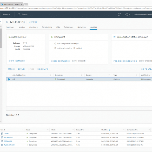Open the Compliance column filter
The height and width of the screenshot is (152, 152).
[x=82, y=75]
